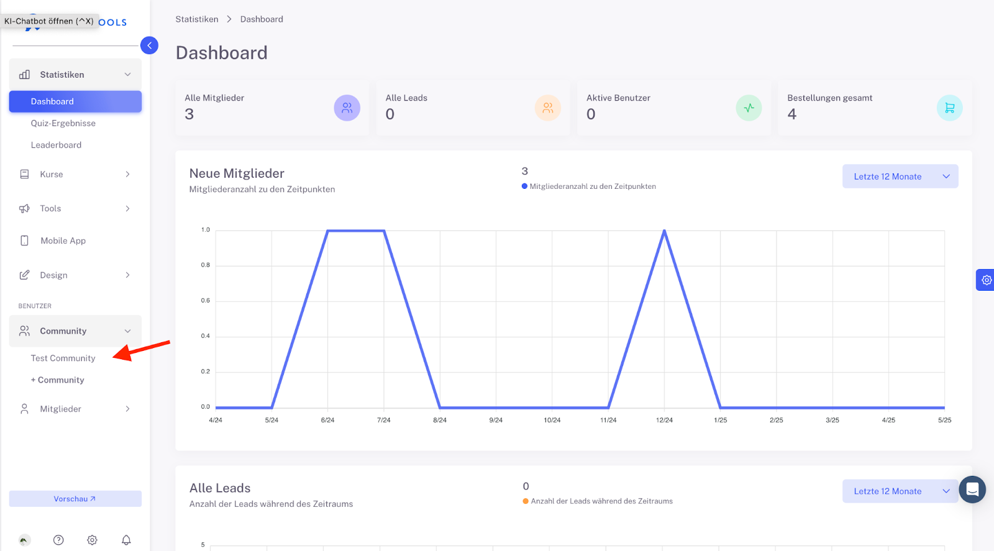This screenshot has height=551, width=994.
Task: Open notifications bell icon
Action: pyautogui.click(x=126, y=540)
